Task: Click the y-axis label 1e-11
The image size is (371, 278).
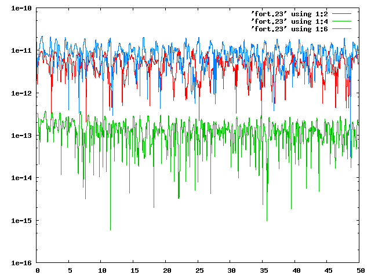Action: (21, 50)
